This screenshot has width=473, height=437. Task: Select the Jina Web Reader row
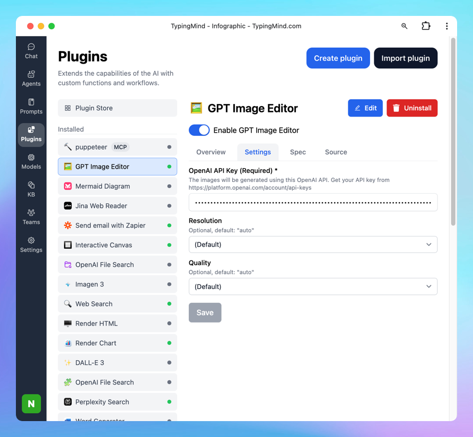click(117, 206)
